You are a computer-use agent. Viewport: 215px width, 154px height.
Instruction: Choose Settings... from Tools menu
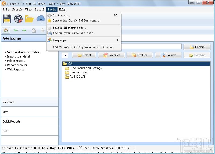[84, 15]
